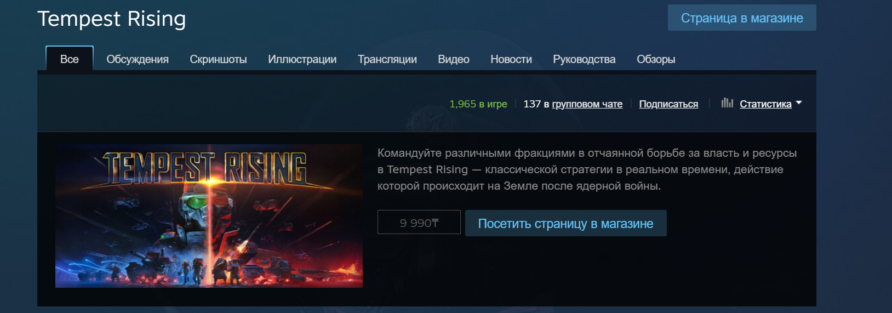Viewport: 892px width, 313px height.
Task: Go to the Иллюстрации tab
Action: click(x=302, y=59)
